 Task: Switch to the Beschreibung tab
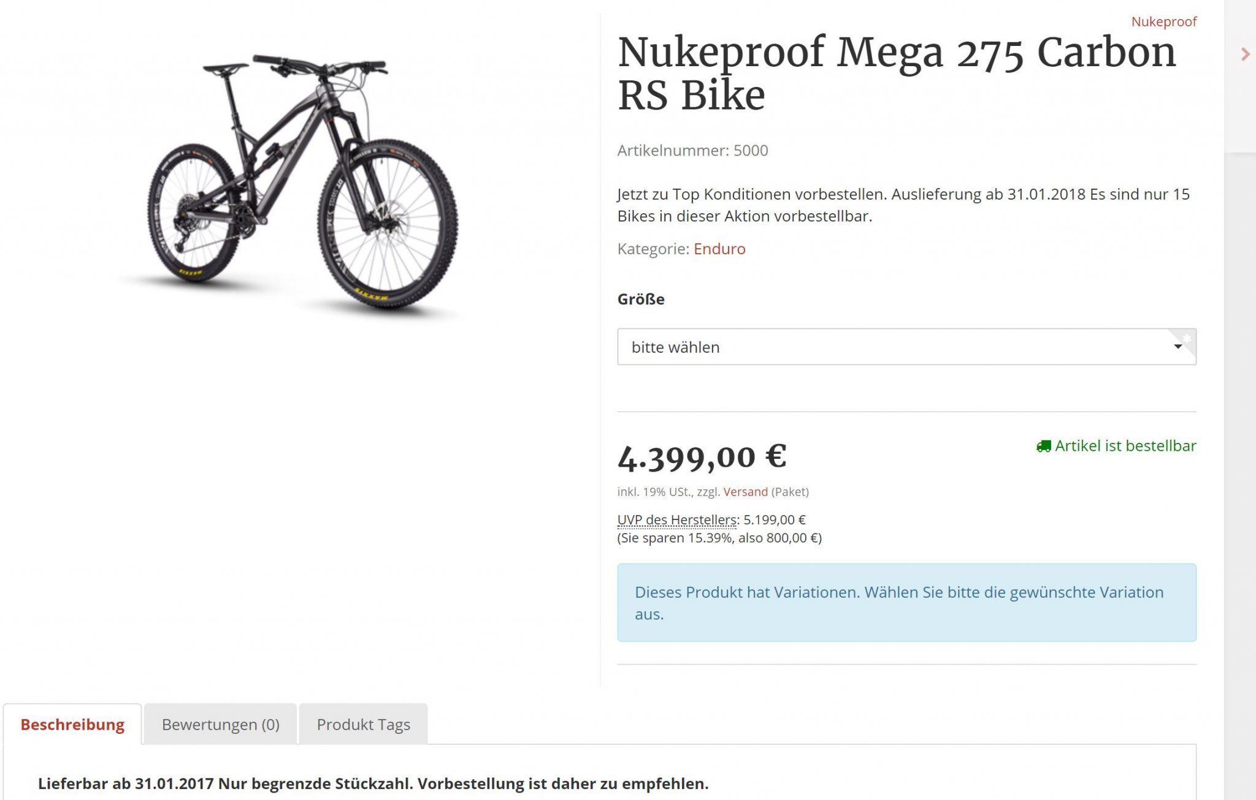pos(72,725)
